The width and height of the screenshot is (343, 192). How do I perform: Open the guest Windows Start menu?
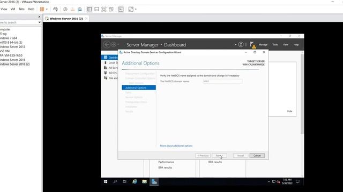pos(106,181)
